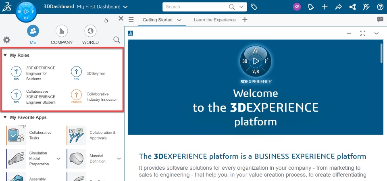Click the '3DDashboard' title text
The image size is (387, 181).
click(59, 7)
